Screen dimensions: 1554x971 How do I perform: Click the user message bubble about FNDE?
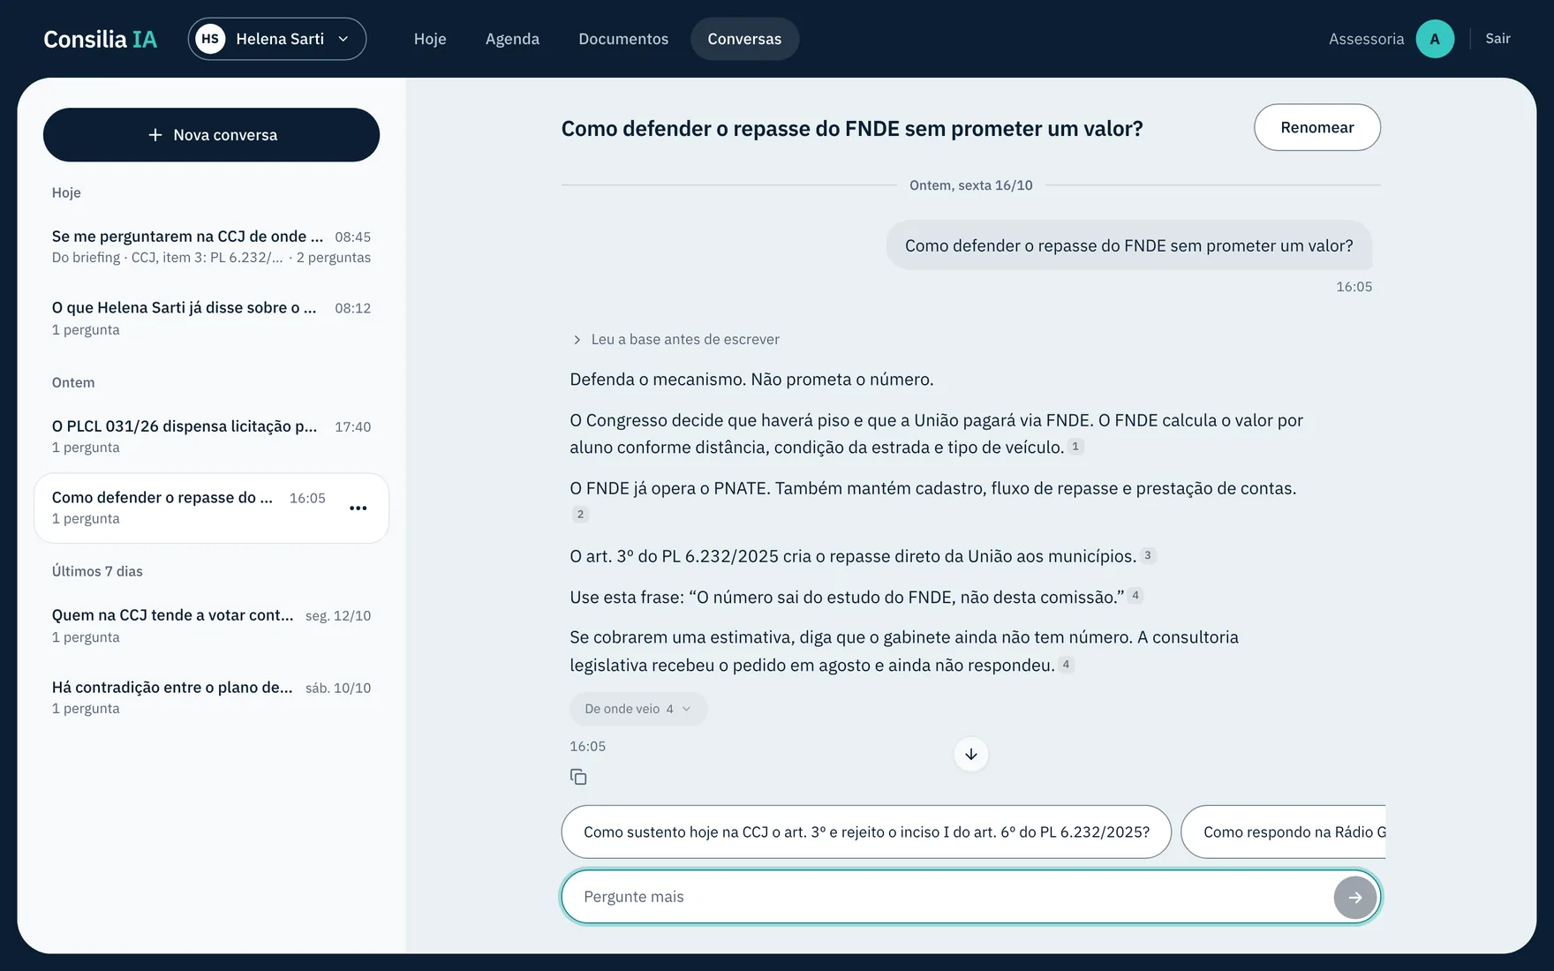click(1128, 245)
